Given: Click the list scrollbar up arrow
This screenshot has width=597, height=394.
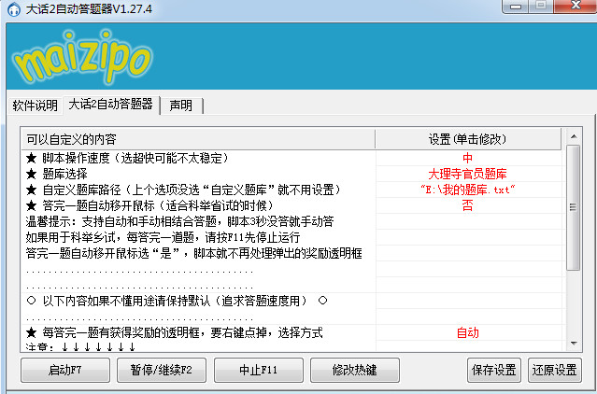Looking at the screenshot, I should (x=574, y=136).
